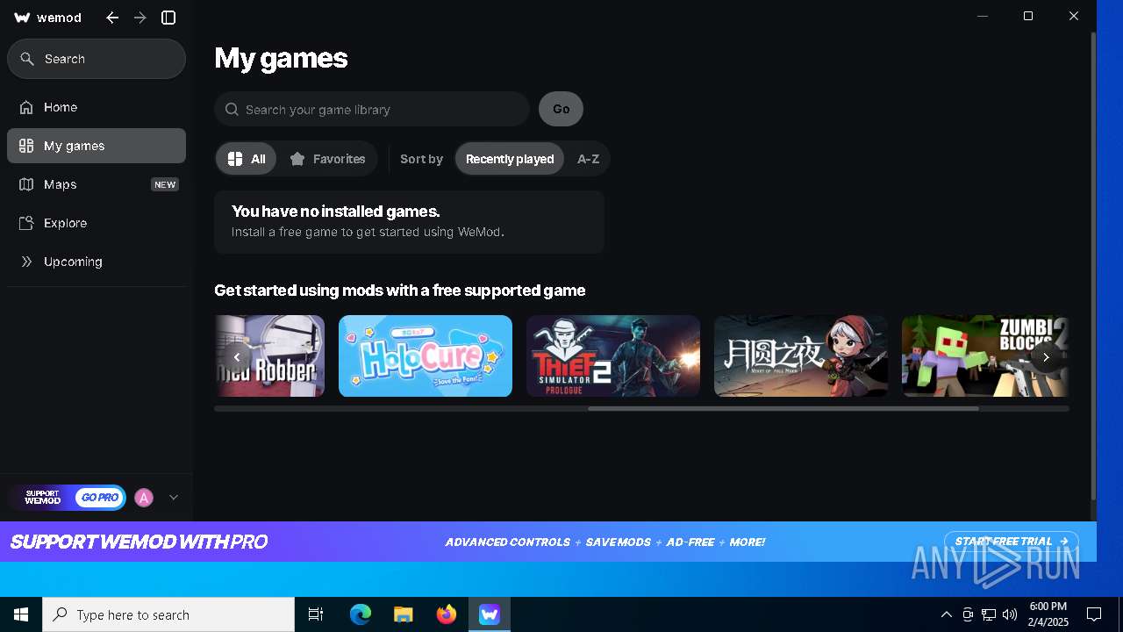Show hidden tray icons chevron

pyautogui.click(x=946, y=614)
